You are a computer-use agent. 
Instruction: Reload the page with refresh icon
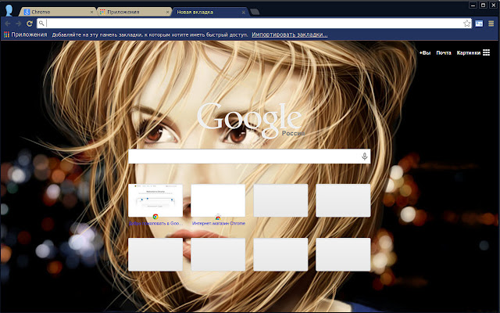click(x=30, y=23)
